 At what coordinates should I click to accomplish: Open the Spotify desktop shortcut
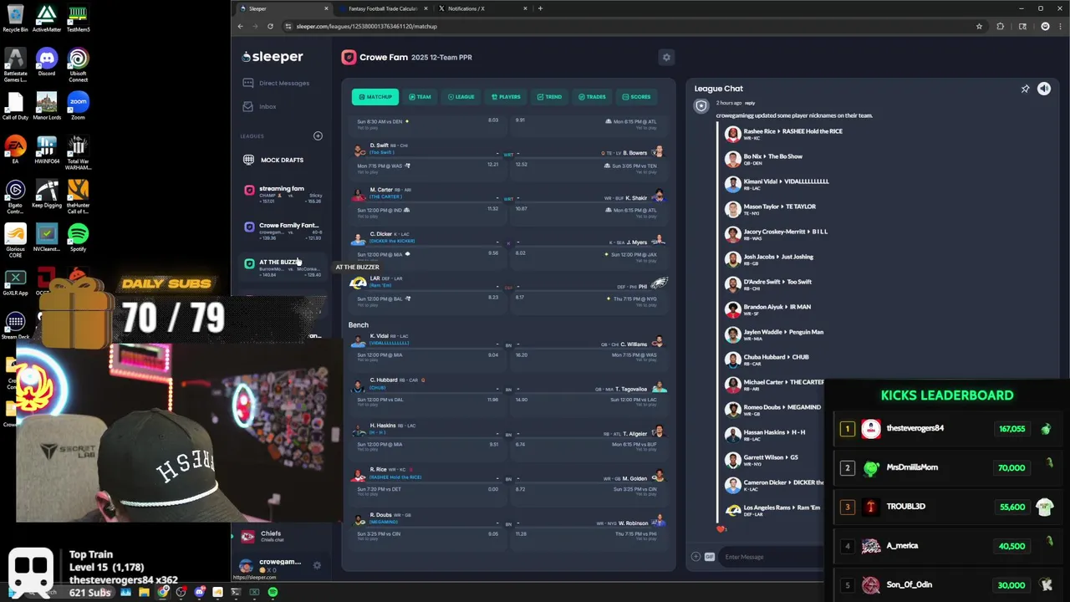tap(78, 237)
